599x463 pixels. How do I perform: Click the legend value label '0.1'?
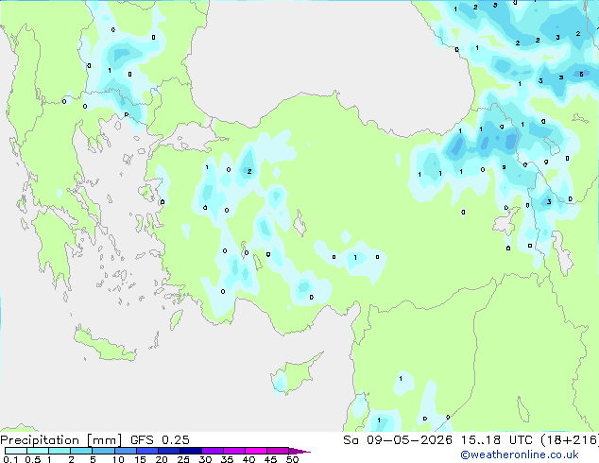(10, 459)
